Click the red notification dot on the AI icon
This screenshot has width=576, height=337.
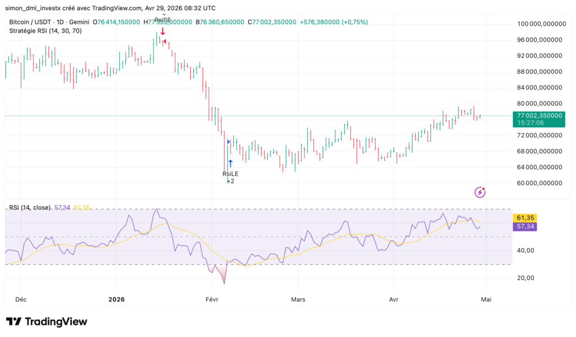(483, 188)
